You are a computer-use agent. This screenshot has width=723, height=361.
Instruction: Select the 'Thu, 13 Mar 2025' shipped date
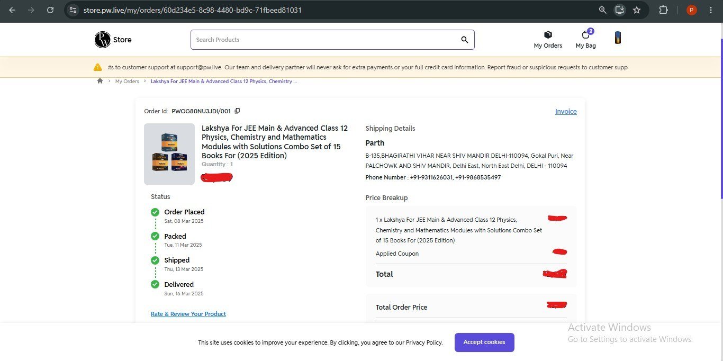[x=184, y=269]
